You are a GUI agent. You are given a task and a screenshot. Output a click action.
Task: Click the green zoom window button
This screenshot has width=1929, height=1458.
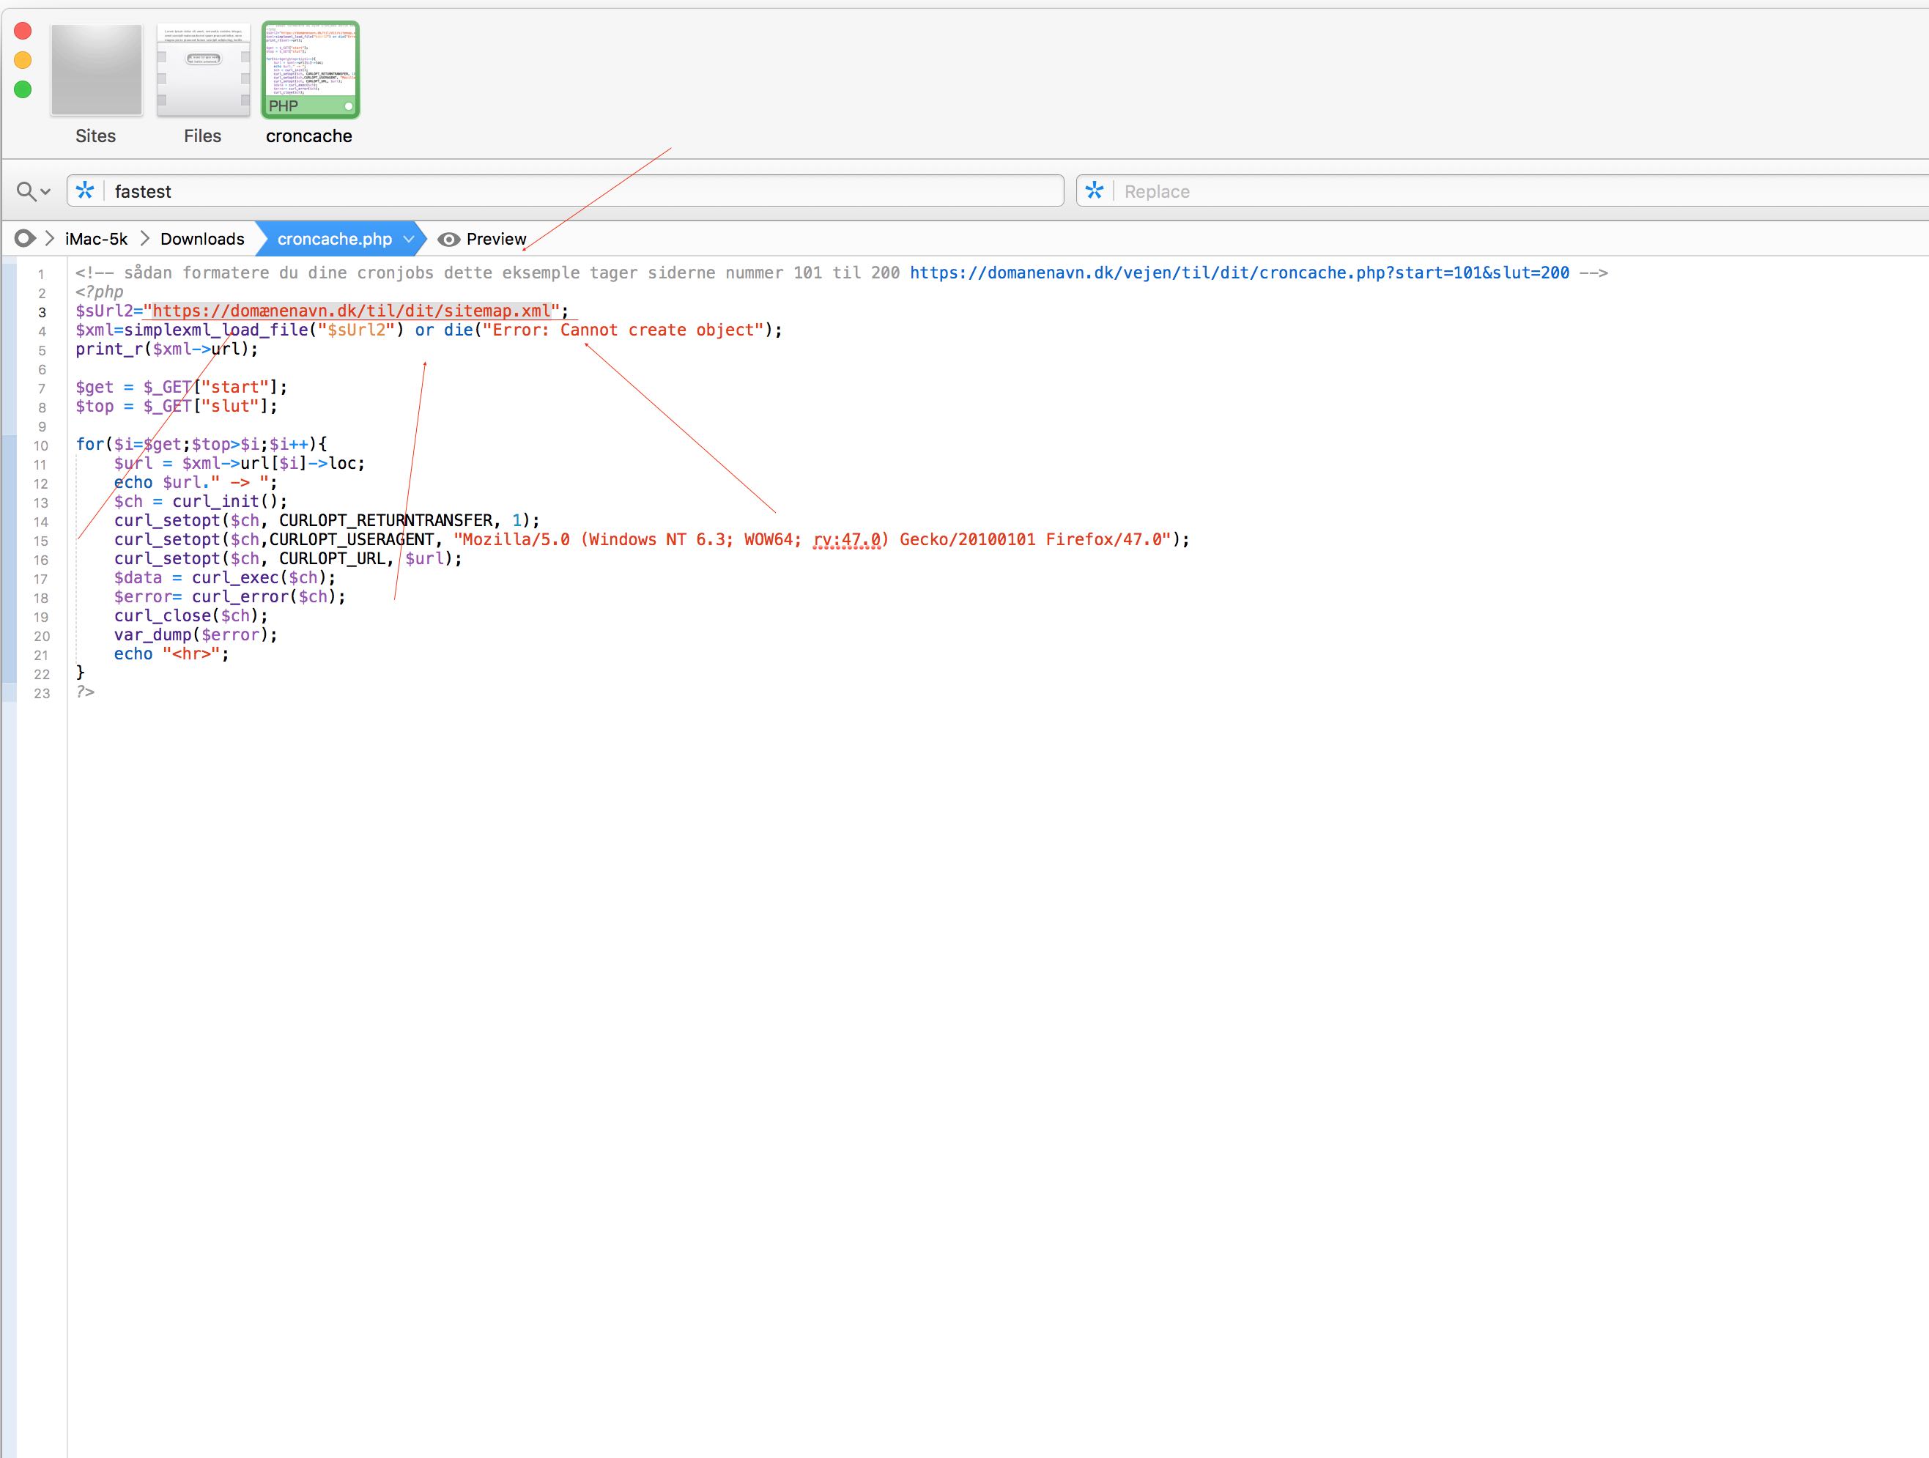23,89
